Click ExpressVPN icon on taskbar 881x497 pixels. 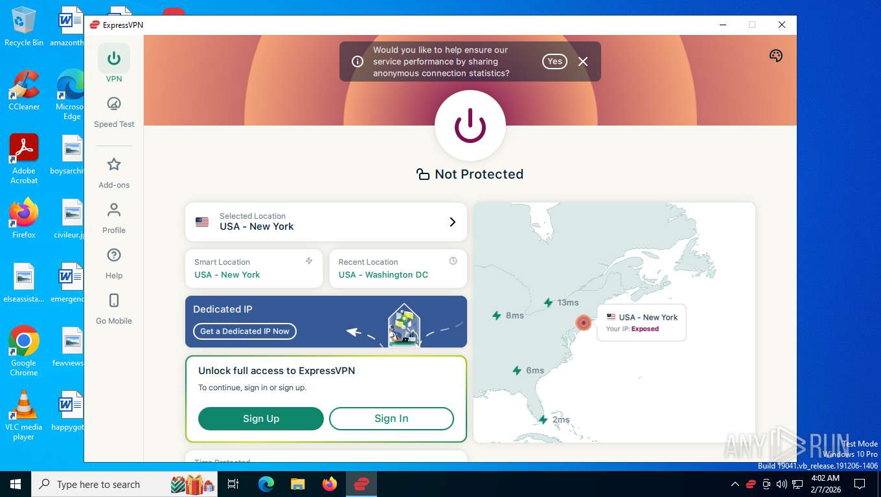pyautogui.click(x=361, y=484)
